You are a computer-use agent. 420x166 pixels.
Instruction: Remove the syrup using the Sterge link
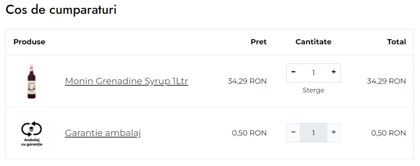click(313, 90)
